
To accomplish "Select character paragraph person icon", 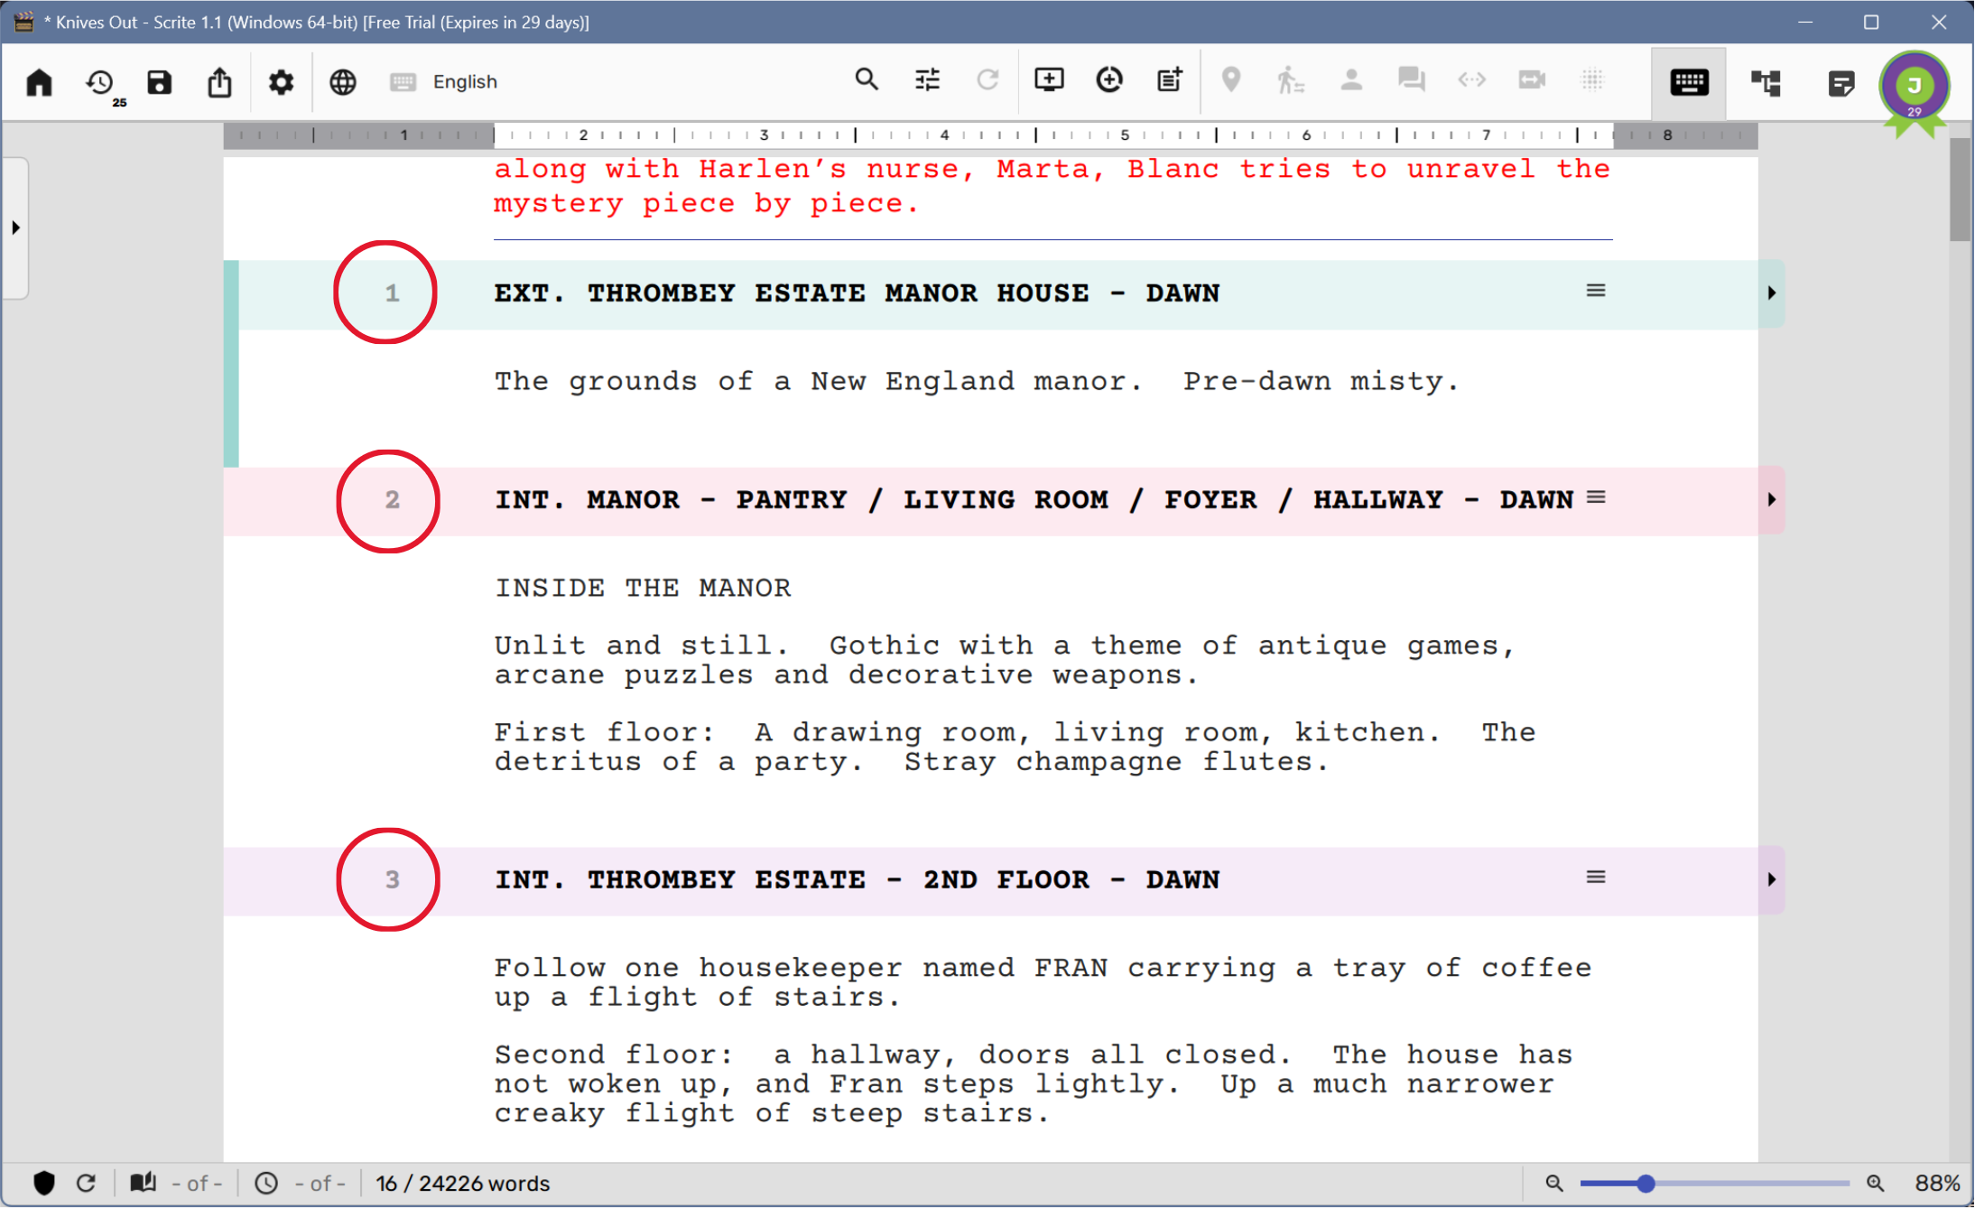I will click(1351, 80).
